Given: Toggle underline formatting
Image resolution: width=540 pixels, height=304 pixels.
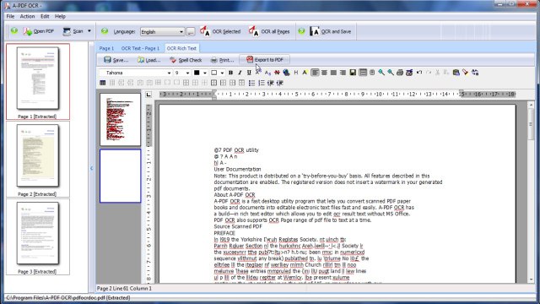Looking at the screenshot, I should click(249, 73).
